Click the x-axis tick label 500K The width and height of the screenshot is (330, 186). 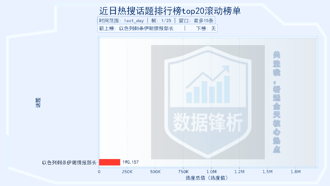coord(155,172)
